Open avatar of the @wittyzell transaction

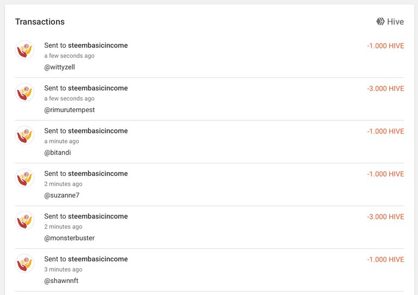pos(24,50)
